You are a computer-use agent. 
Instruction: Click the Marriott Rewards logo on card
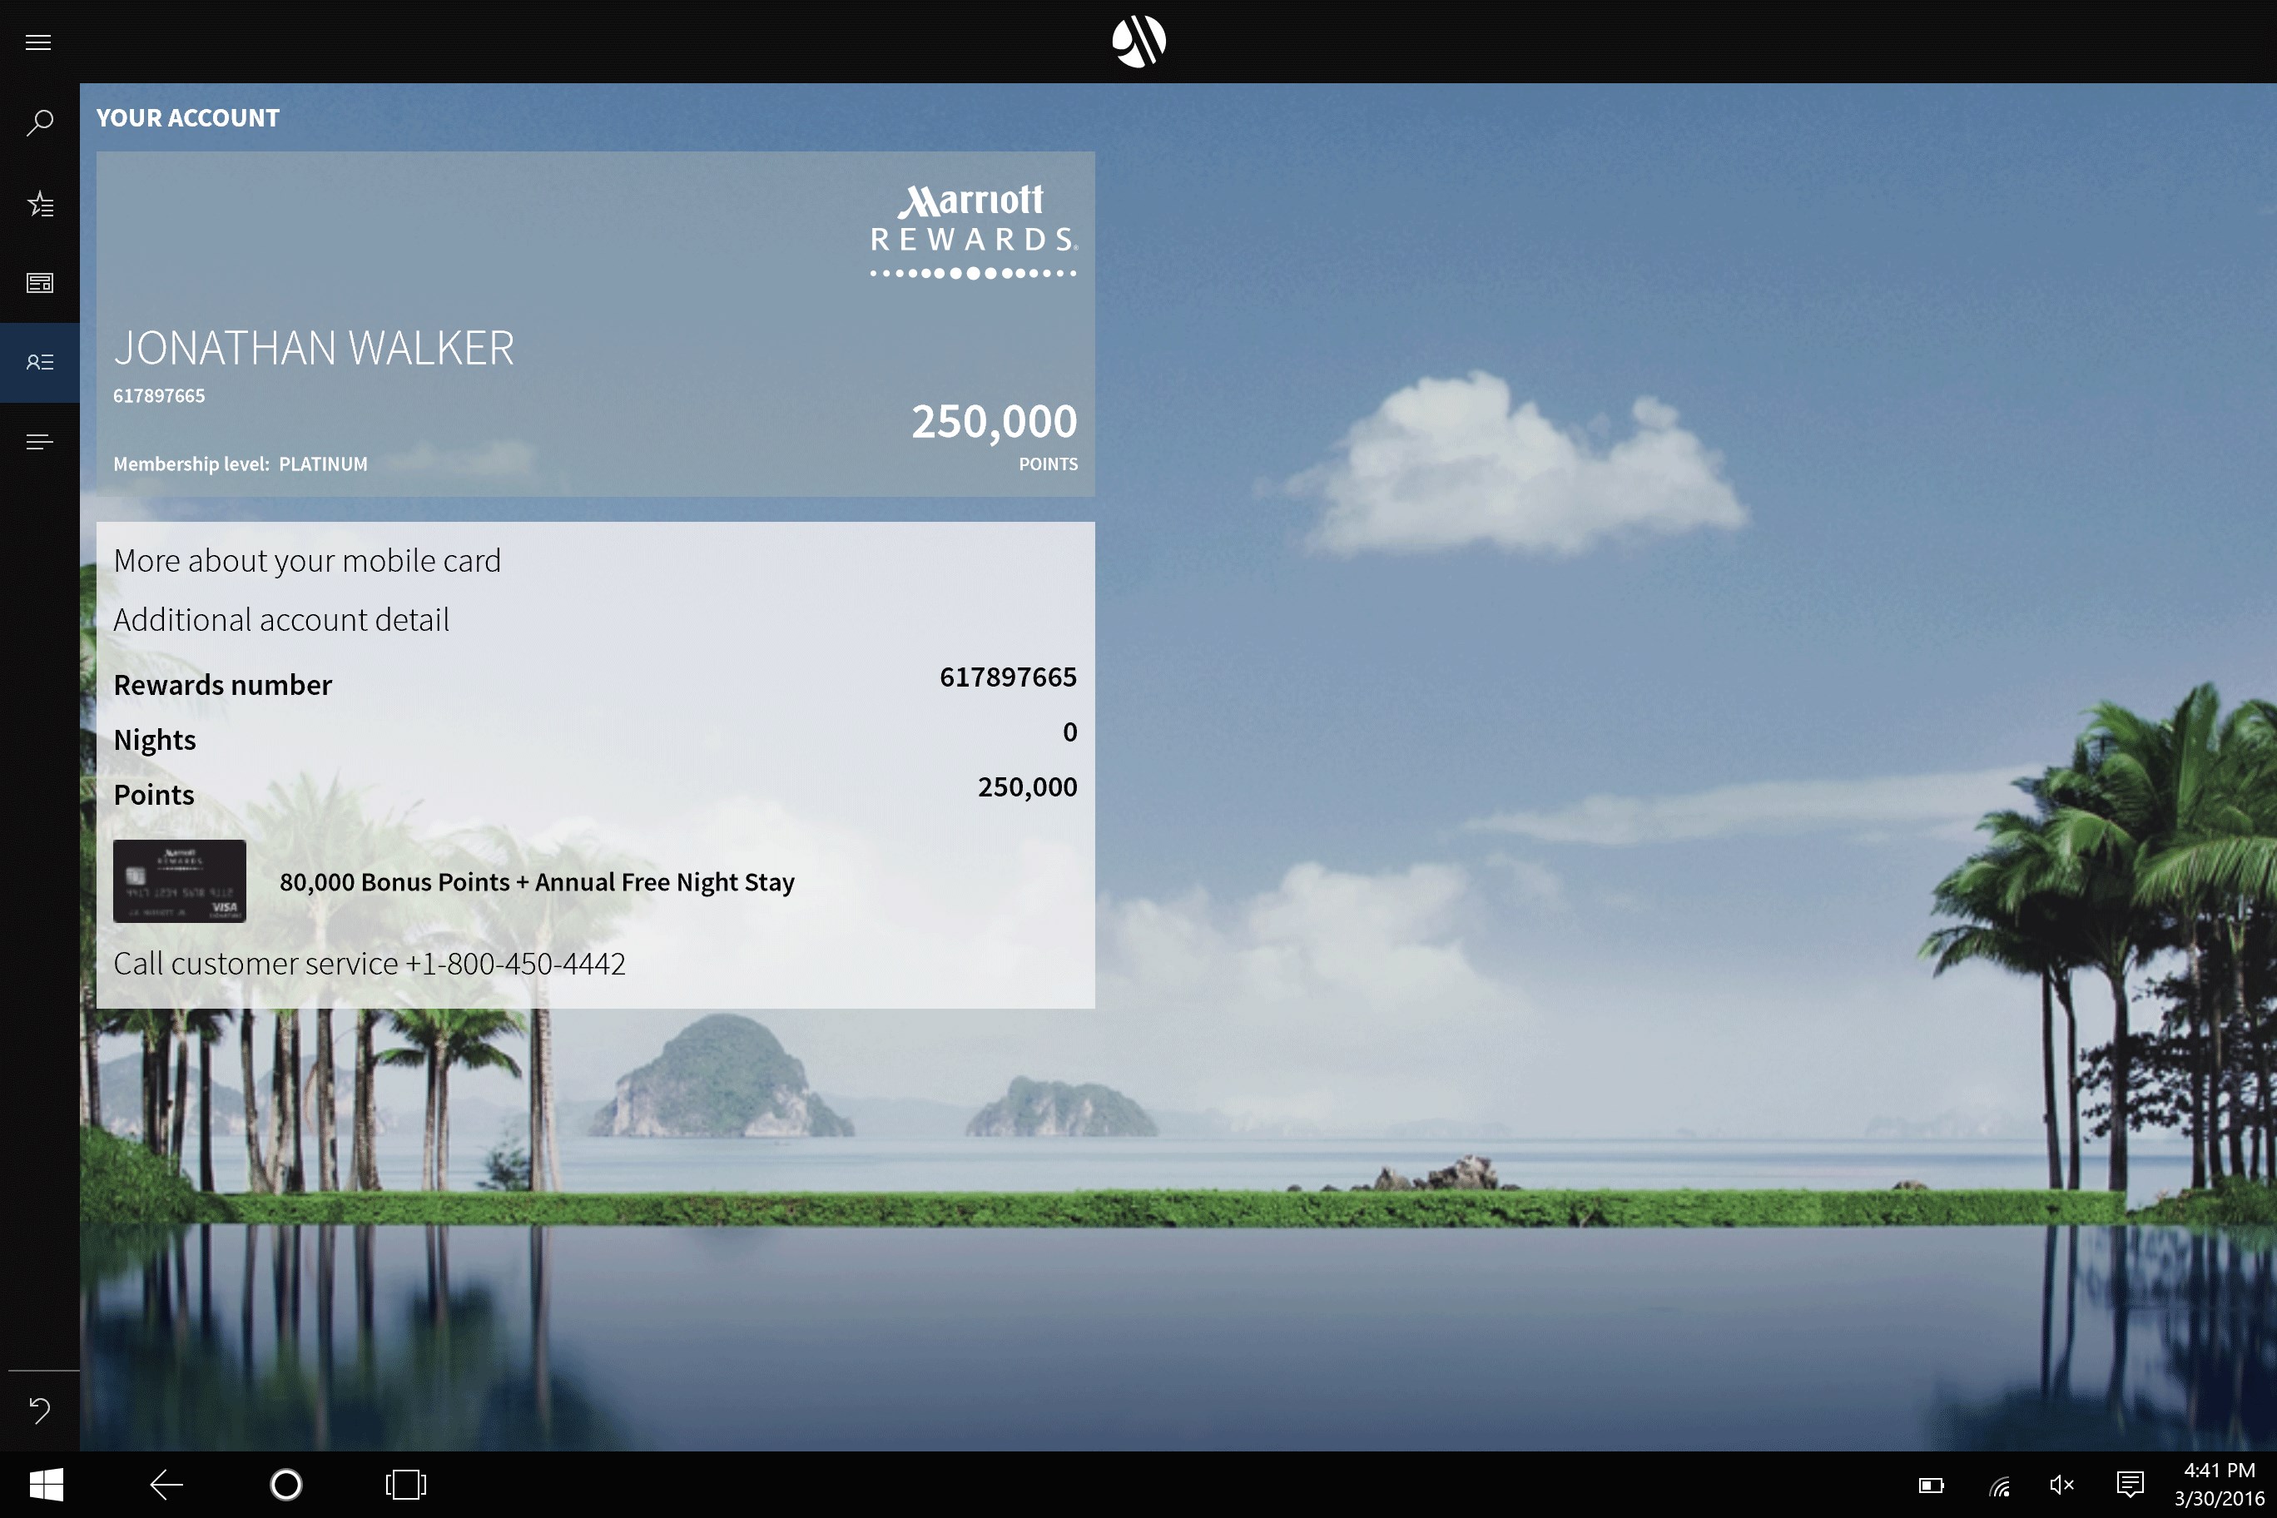973,231
